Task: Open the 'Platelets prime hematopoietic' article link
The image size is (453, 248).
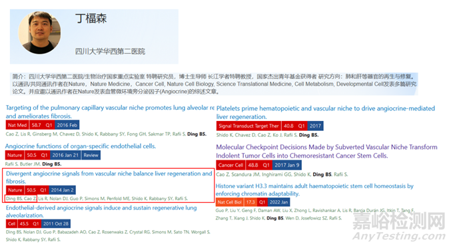Action: coord(326,112)
